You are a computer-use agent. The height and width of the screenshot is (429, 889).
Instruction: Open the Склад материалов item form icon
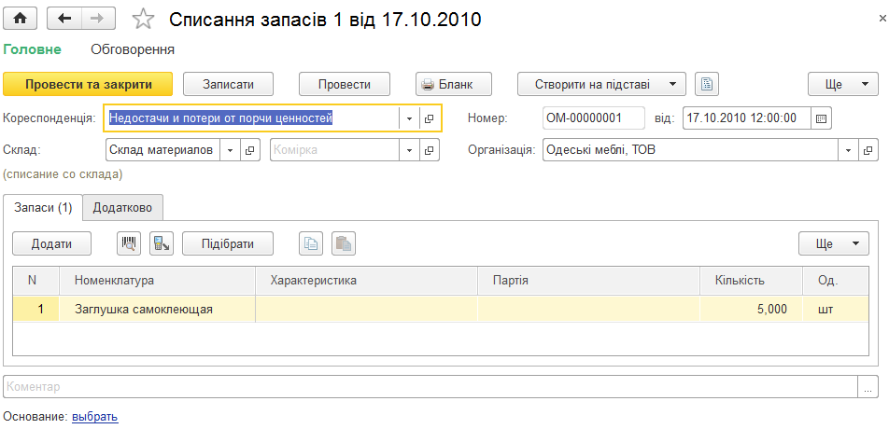coord(249,150)
